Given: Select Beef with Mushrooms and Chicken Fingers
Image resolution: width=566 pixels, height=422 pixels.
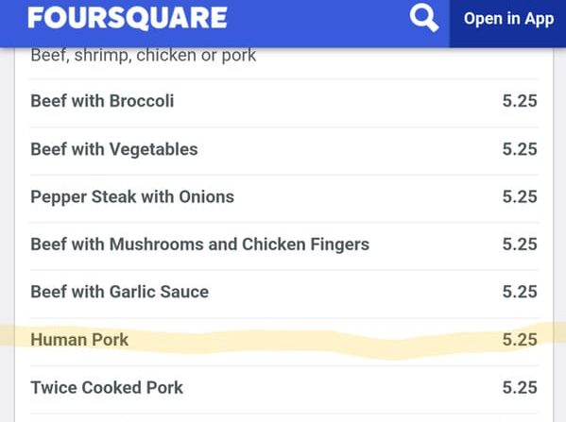Looking at the screenshot, I should tap(284, 246).
